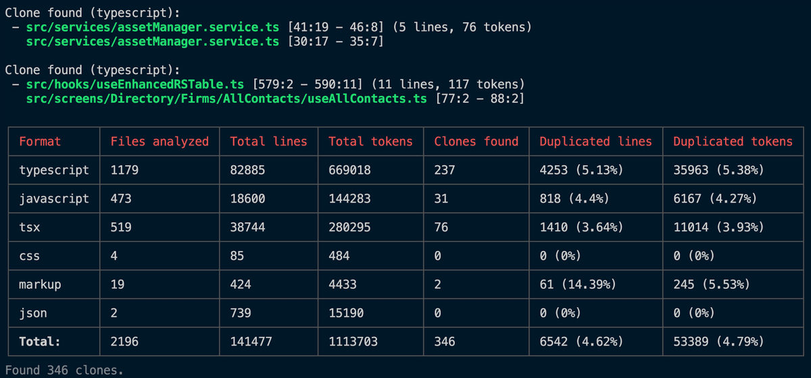The image size is (811, 378).
Task: Click the css total lines value "85"
Action: (x=237, y=256)
